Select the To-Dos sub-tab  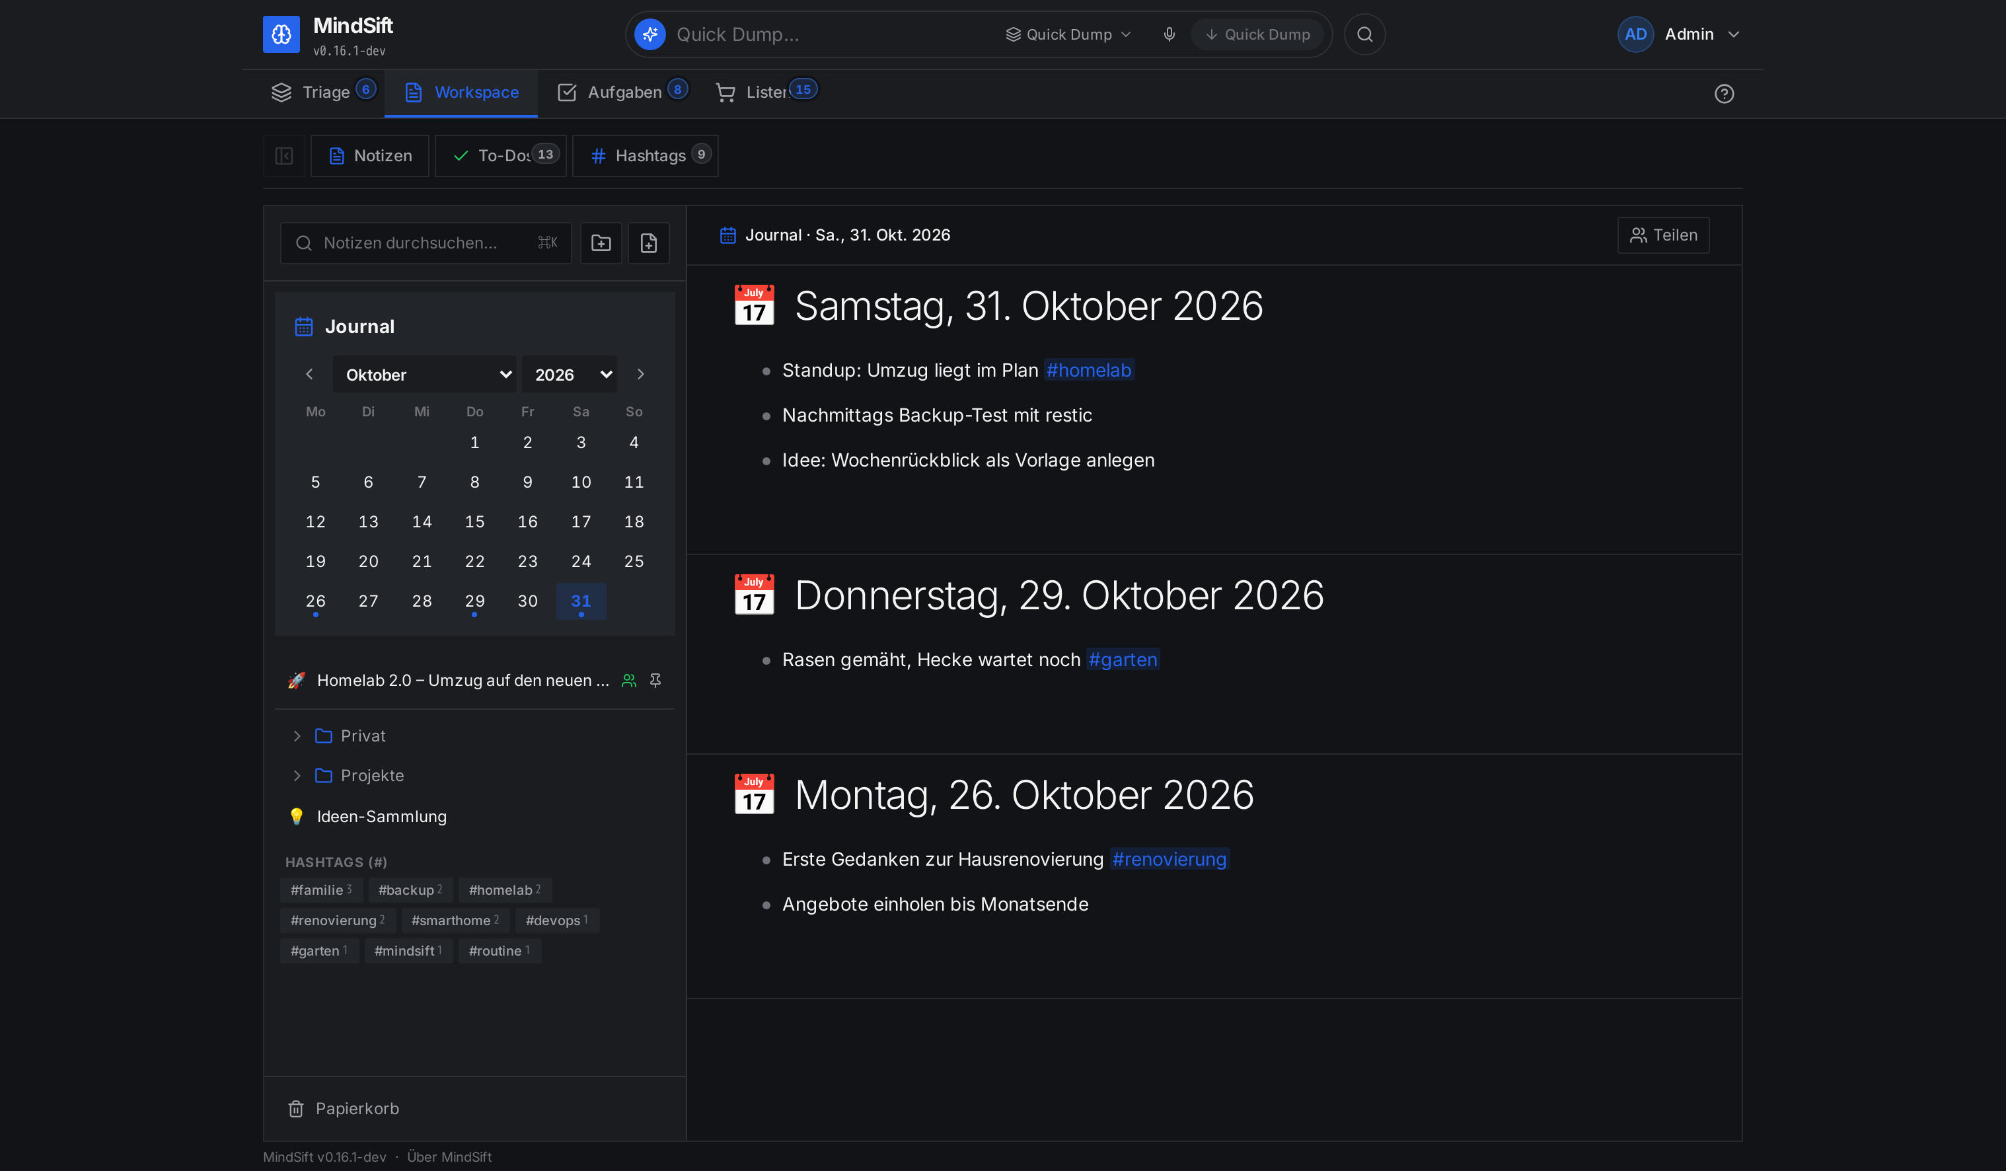(501, 156)
